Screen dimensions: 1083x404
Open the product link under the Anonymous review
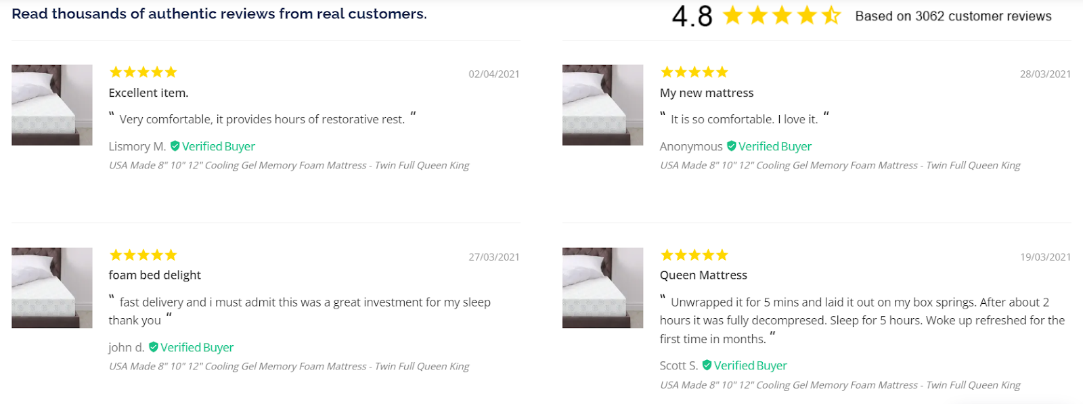tap(840, 165)
